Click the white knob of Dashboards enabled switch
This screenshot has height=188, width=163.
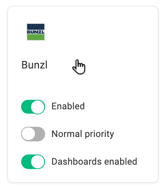pos(38,162)
